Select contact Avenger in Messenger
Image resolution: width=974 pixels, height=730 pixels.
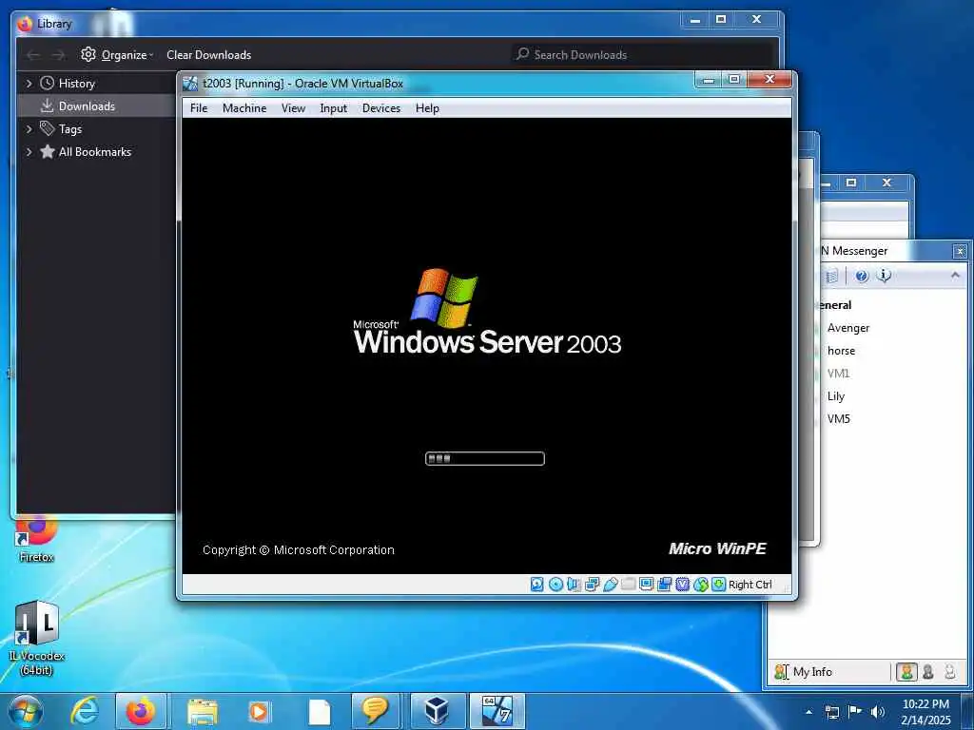click(x=847, y=328)
